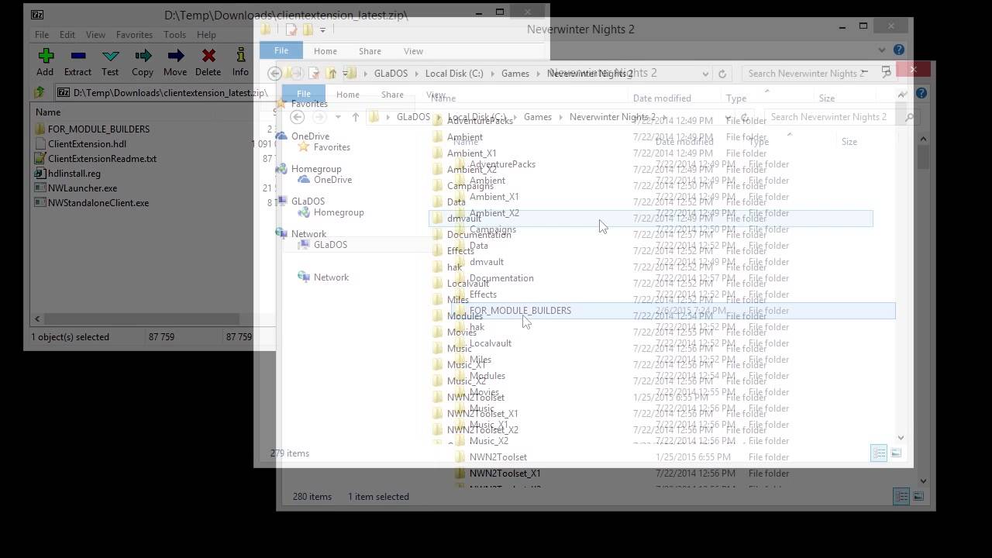The image size is (992, 558).
Task: Click the search magnifier icon in 280-item Explorer window
Action: tap(910, 117)
